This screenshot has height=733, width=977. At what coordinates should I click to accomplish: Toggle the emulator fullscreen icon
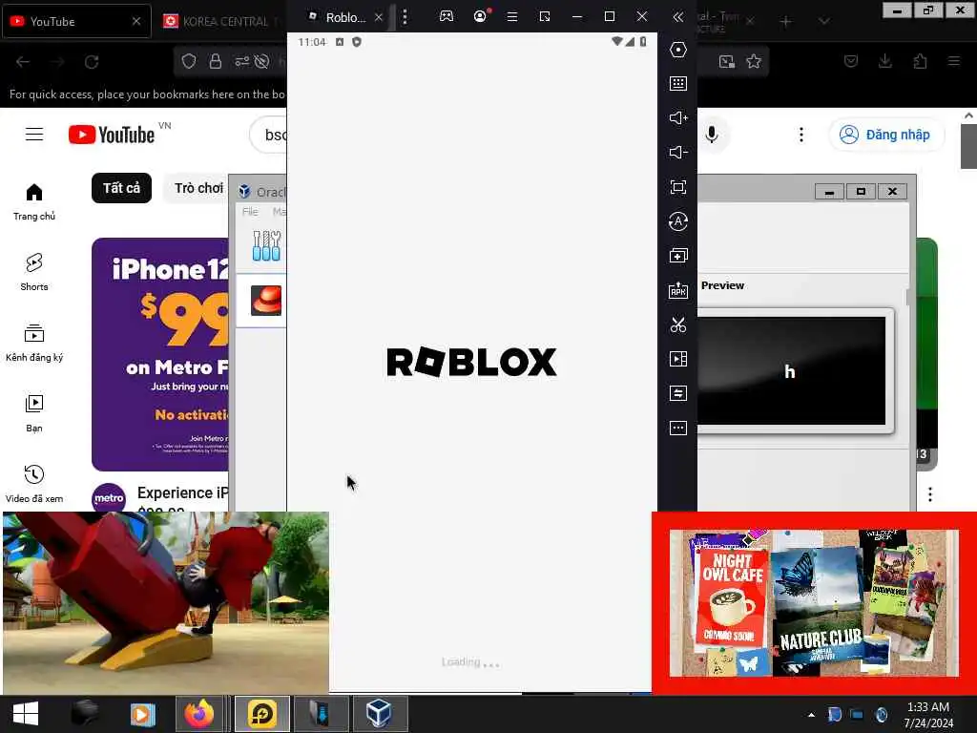coord(678,187)
